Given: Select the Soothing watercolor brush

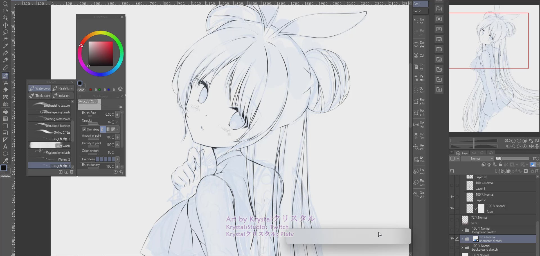Looking at the screenshot, I should click(x=49, y=119).
